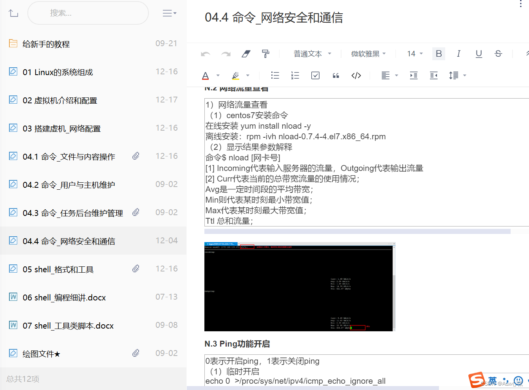This screenshot has width=529, height=390.
Task: Insert a numbered list
Action: (x=295, y=75)
